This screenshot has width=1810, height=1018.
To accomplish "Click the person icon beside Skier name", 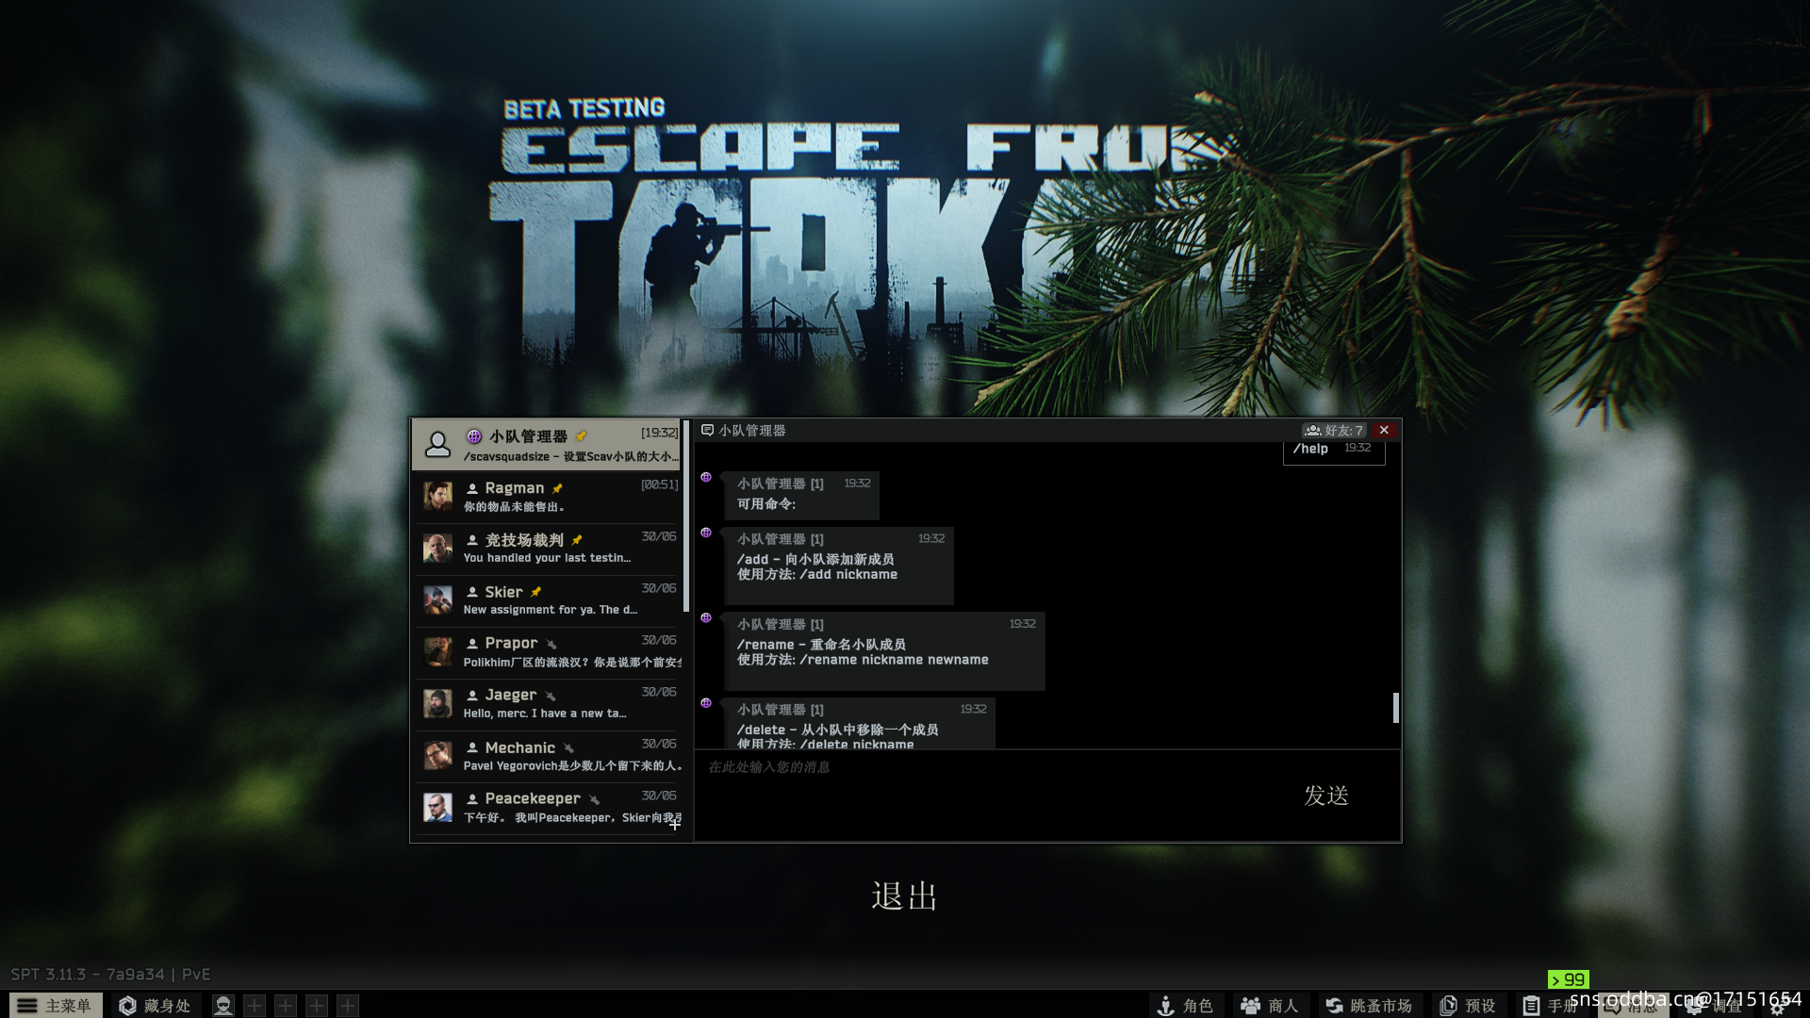I will click(x=472, y=592).
